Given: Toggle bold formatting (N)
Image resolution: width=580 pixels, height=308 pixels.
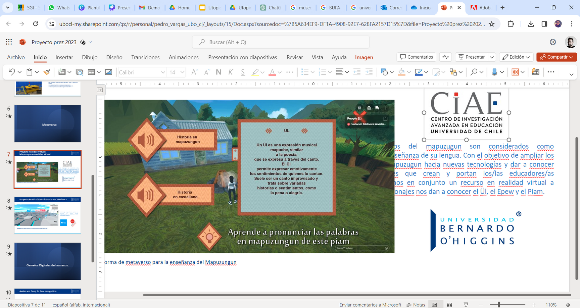Looking at the screenshot, I should coord(219,72).
